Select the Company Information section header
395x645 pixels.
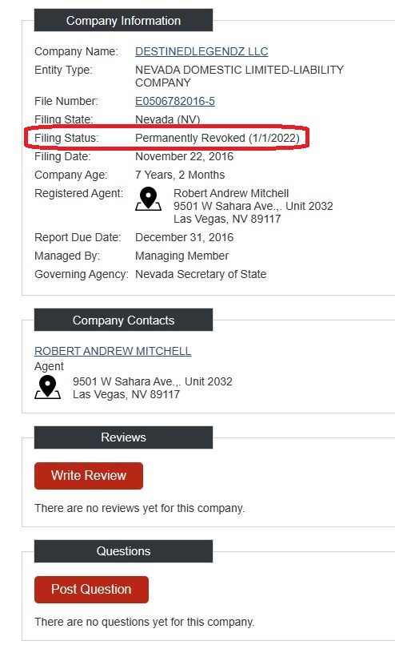pos(124,20)
